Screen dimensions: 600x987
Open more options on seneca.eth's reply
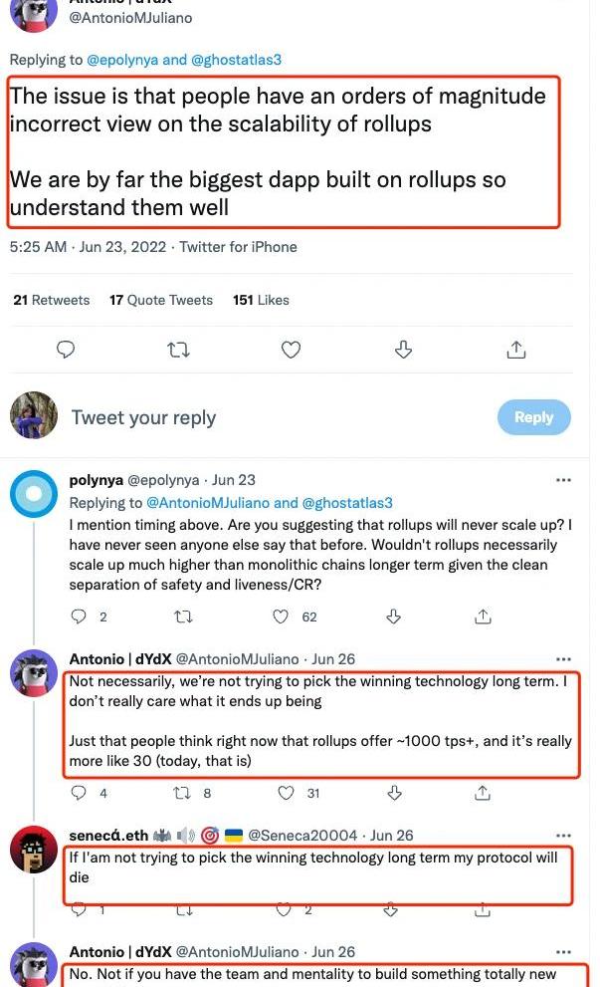coord(563,836)
